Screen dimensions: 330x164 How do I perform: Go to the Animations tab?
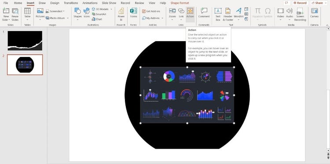point(90,3)
